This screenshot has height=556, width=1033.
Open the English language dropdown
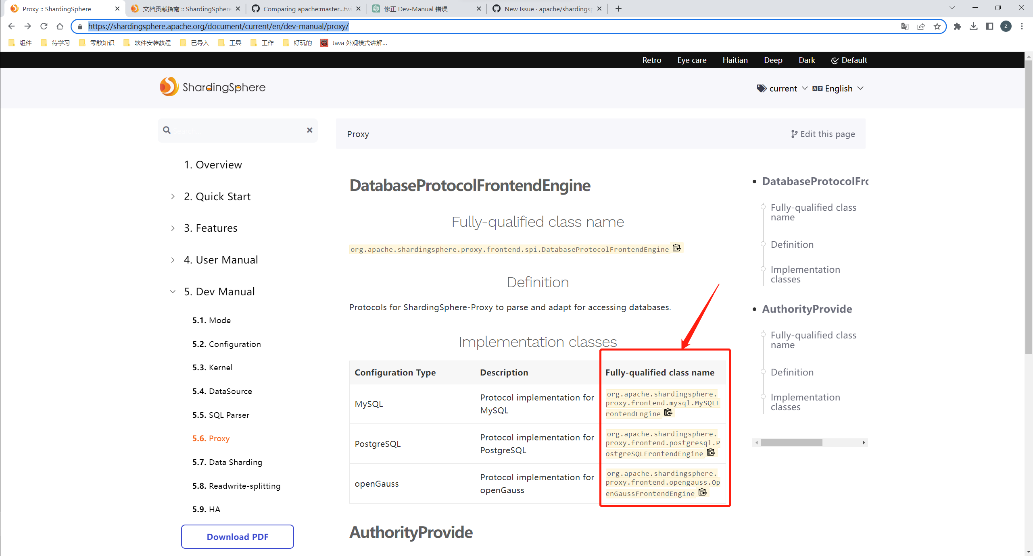pos(838,88)
